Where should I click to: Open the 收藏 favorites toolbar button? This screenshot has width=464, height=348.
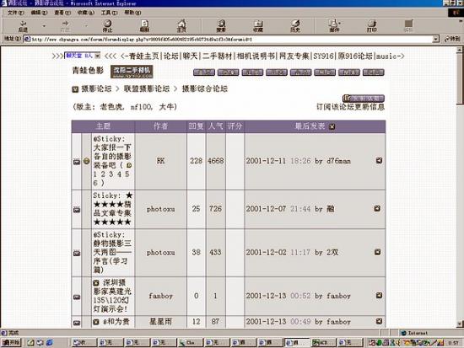point(258,26)
